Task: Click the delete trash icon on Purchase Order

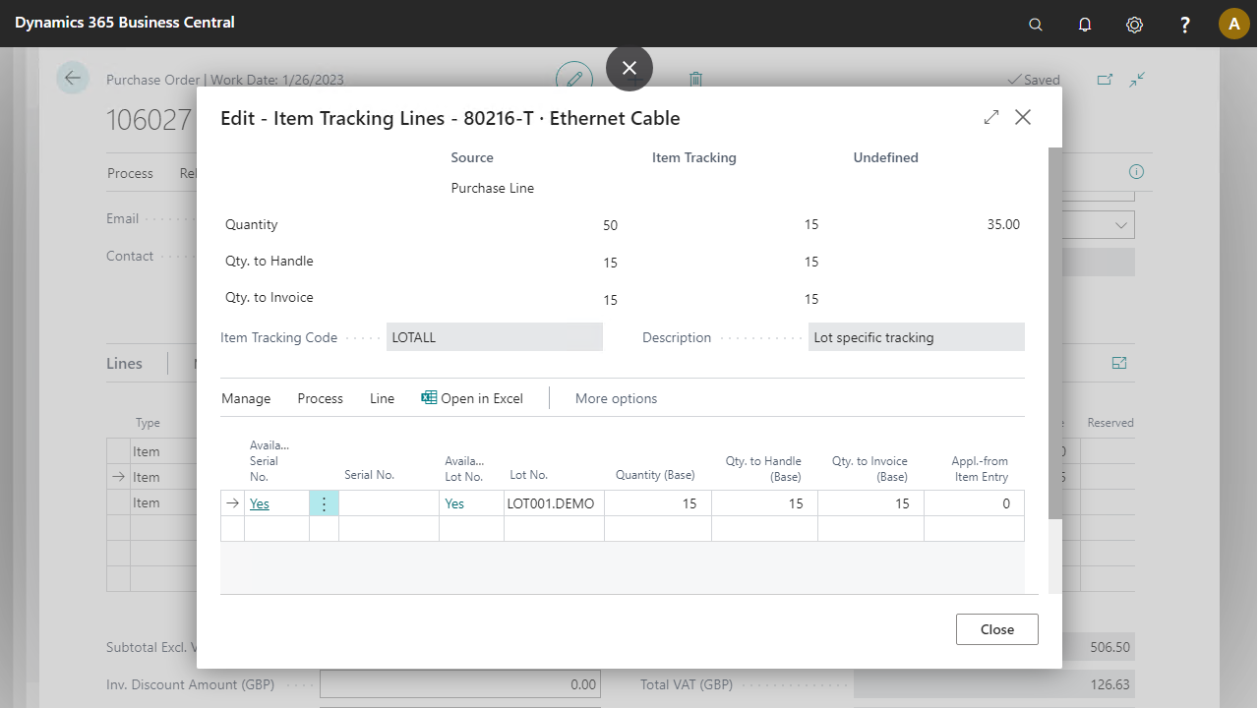Action: 695,80
